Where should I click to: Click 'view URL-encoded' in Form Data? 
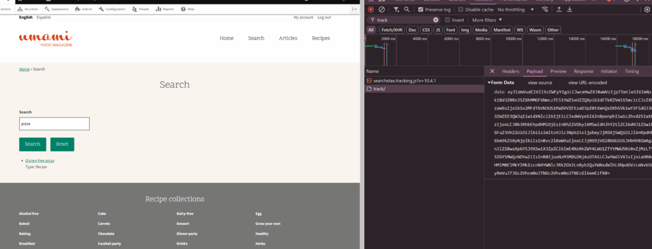coord(588,83)
